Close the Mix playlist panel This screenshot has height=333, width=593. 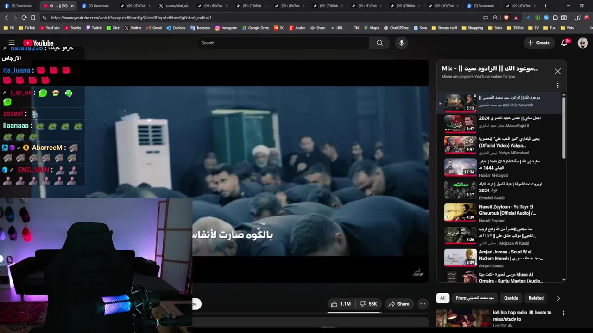557,71
